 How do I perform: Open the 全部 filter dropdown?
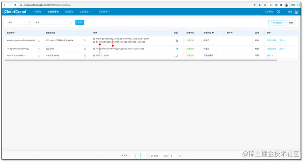click(53, 22)
